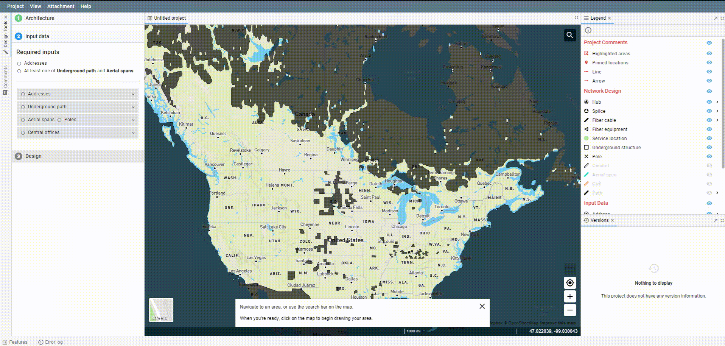
Task: Maximize the Untitled project map view
Action: [x=576, y=18]
